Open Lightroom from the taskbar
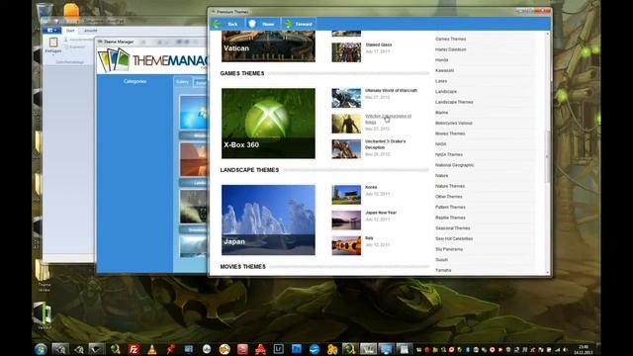 [x=278, y=349]
